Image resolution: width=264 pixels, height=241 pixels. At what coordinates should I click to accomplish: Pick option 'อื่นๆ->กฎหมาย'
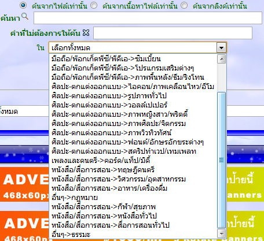pyautogui.click(x=133, y=198)
